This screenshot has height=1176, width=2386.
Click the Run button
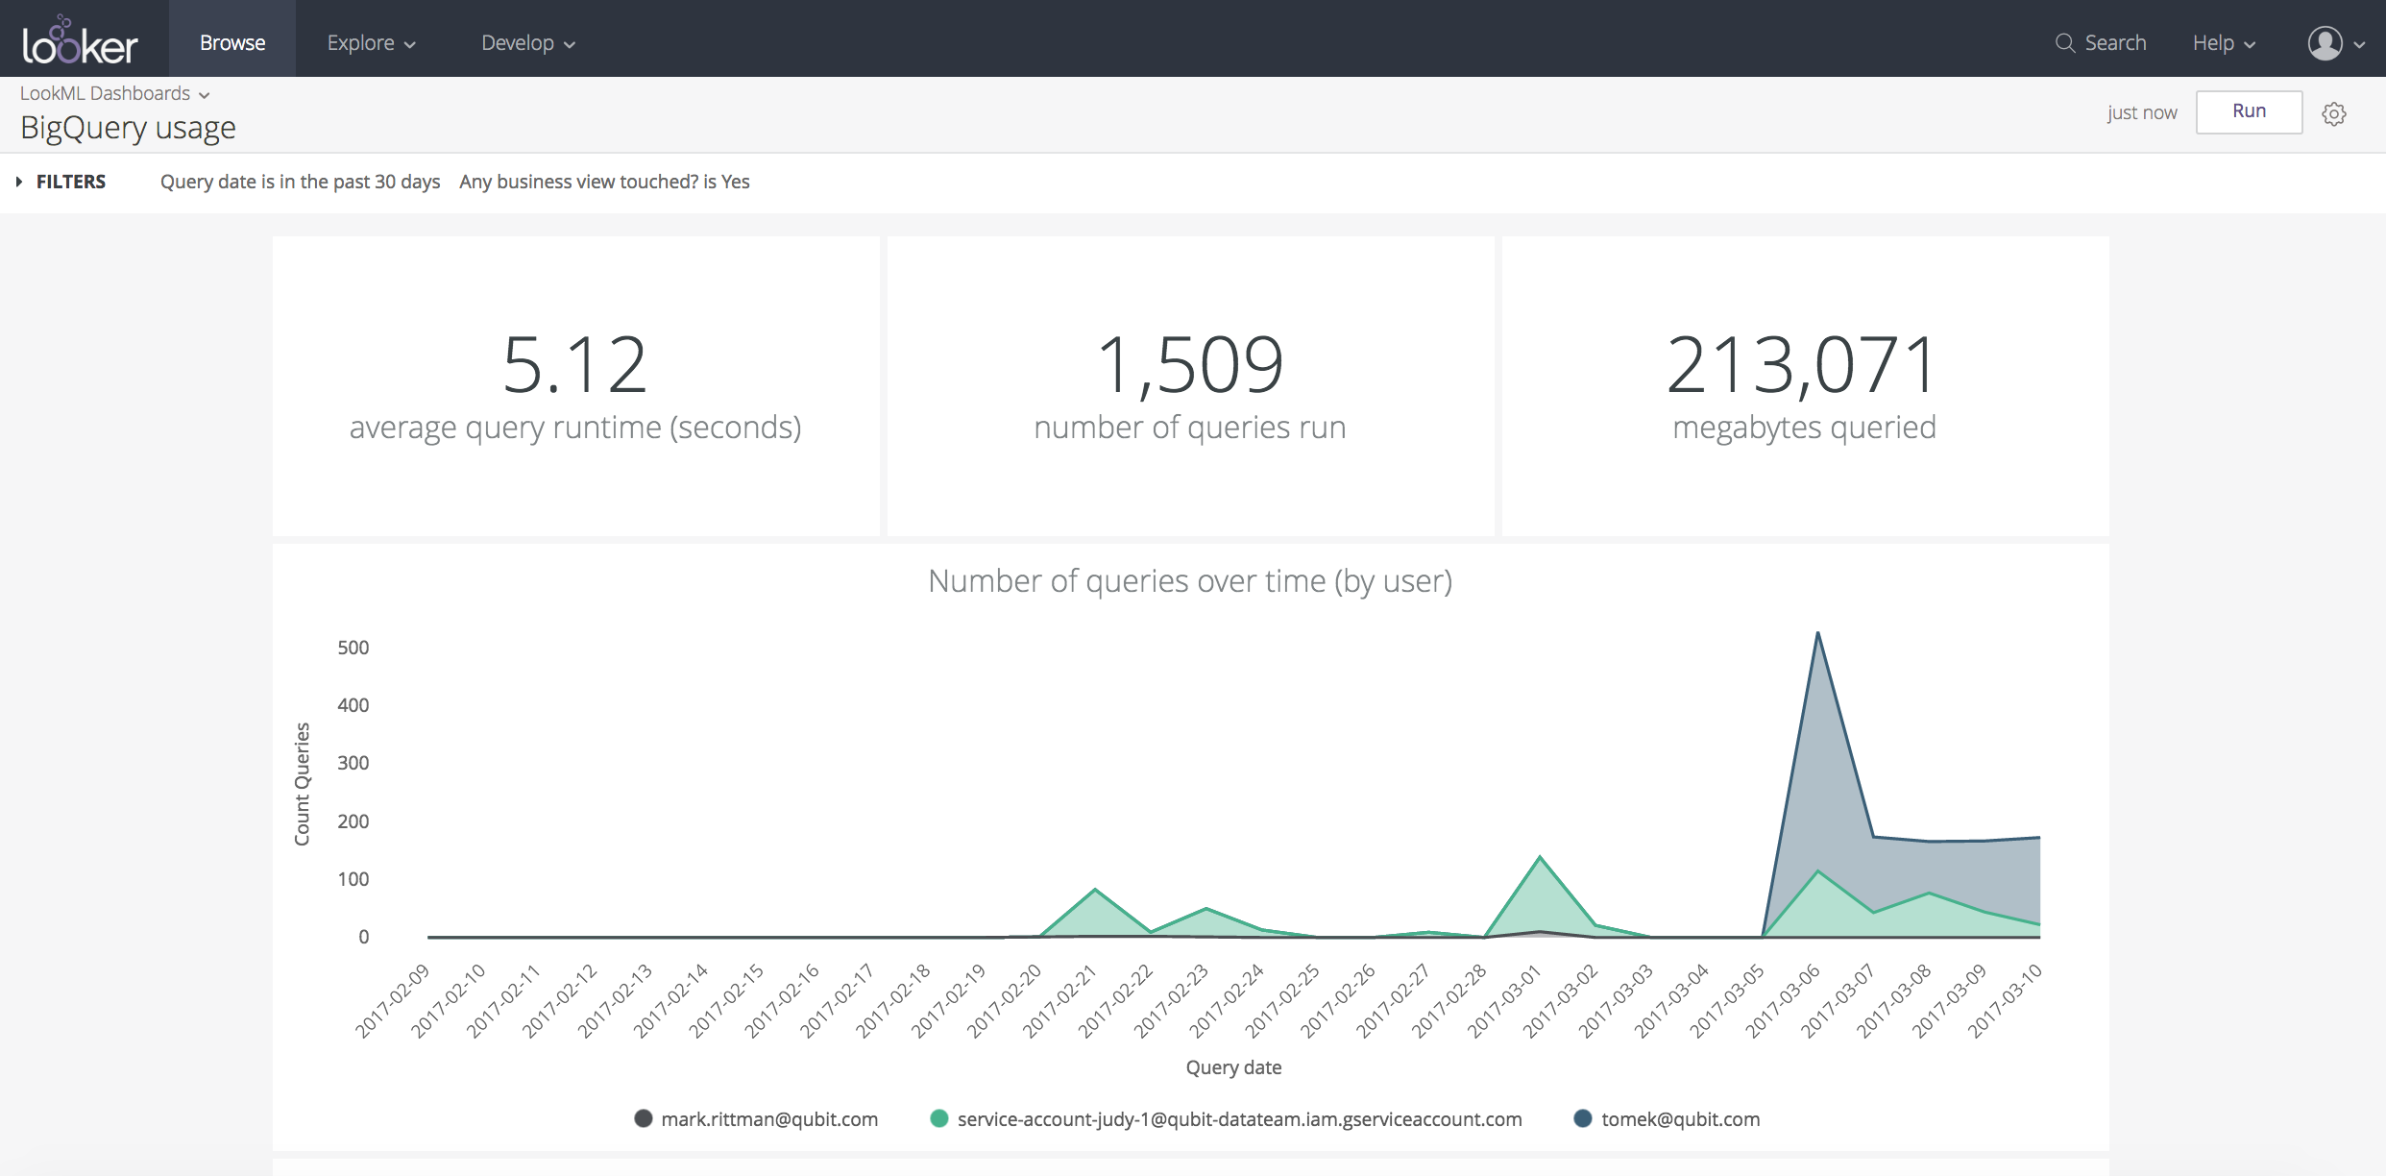[2249, 111]
